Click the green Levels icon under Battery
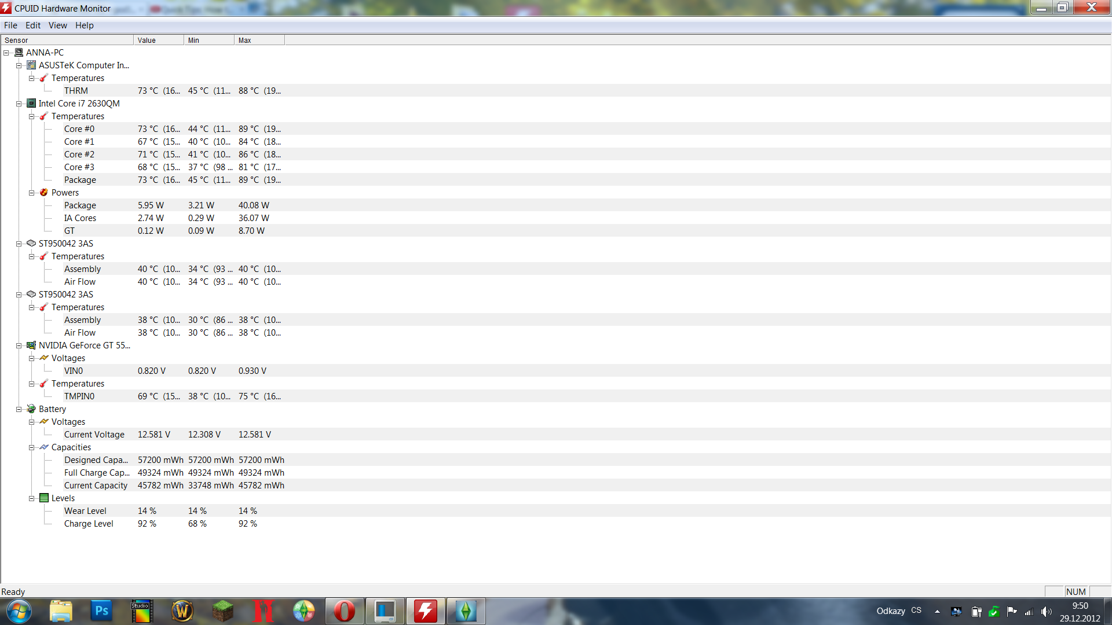 click(44, 498)
